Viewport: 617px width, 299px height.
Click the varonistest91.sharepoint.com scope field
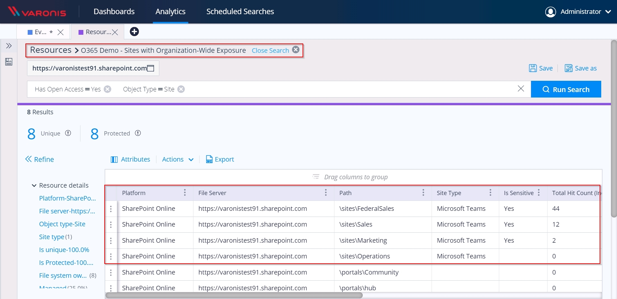pyautogui.click(x=93, y=68)
